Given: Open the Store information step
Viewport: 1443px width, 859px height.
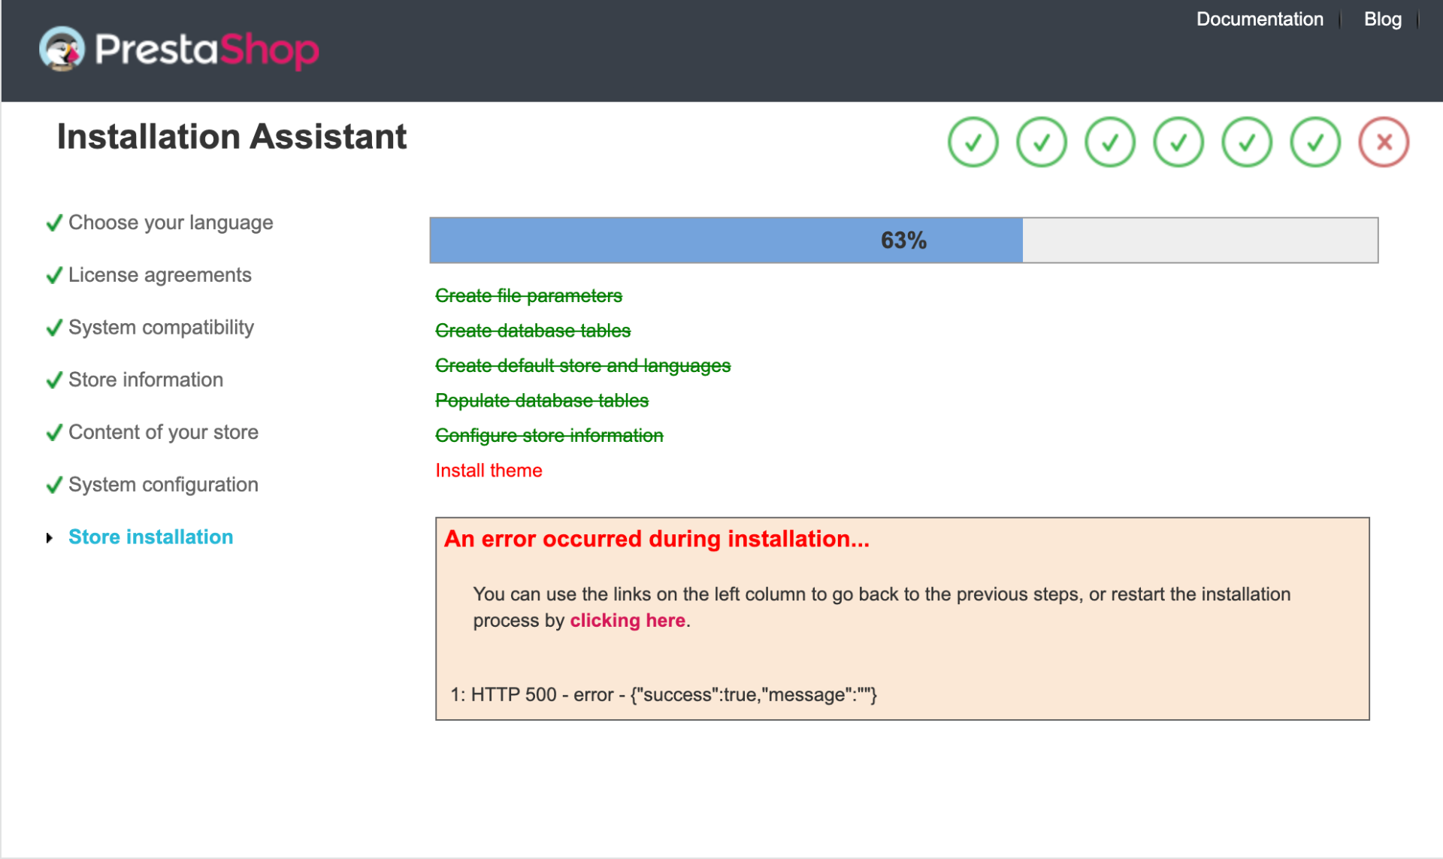Looking at the screenshot, I should 146,380.
